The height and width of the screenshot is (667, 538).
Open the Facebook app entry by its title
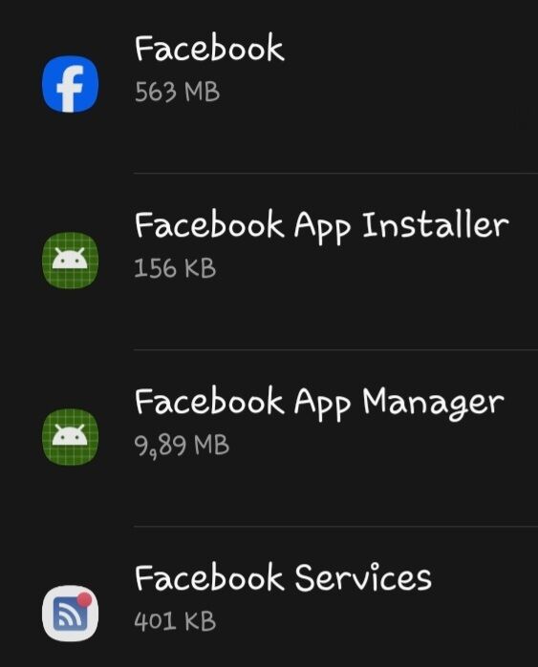tap(209, 48)
